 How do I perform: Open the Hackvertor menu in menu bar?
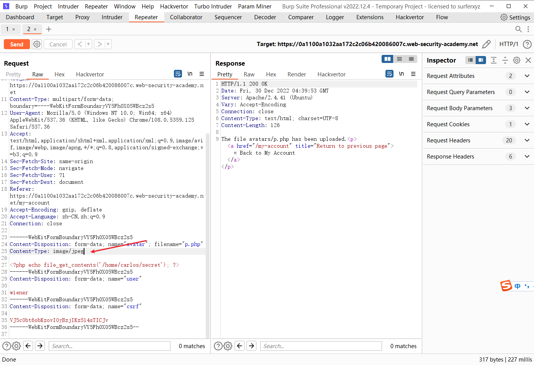click(174, 7)
